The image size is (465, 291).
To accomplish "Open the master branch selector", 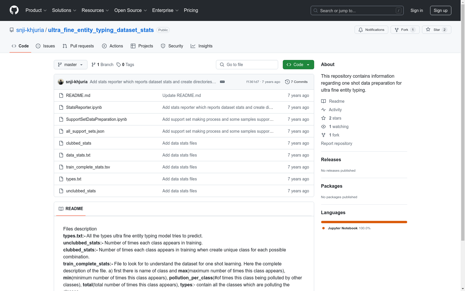I will pyautogui.click(x=71, y=65).
